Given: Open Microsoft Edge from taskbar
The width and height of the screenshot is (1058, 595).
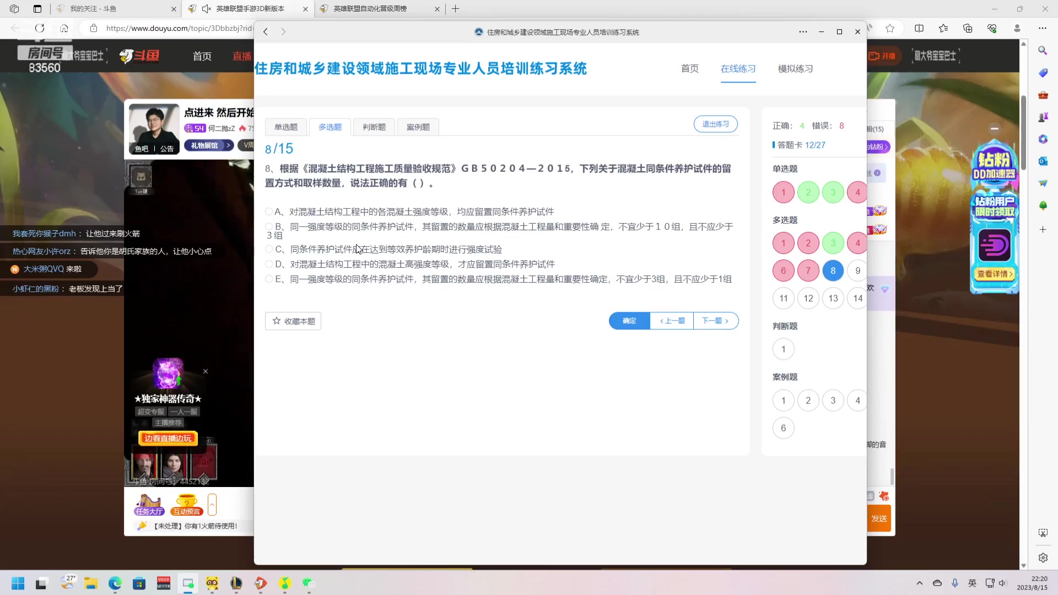Looking at the screenshot, I should [115, 583].
